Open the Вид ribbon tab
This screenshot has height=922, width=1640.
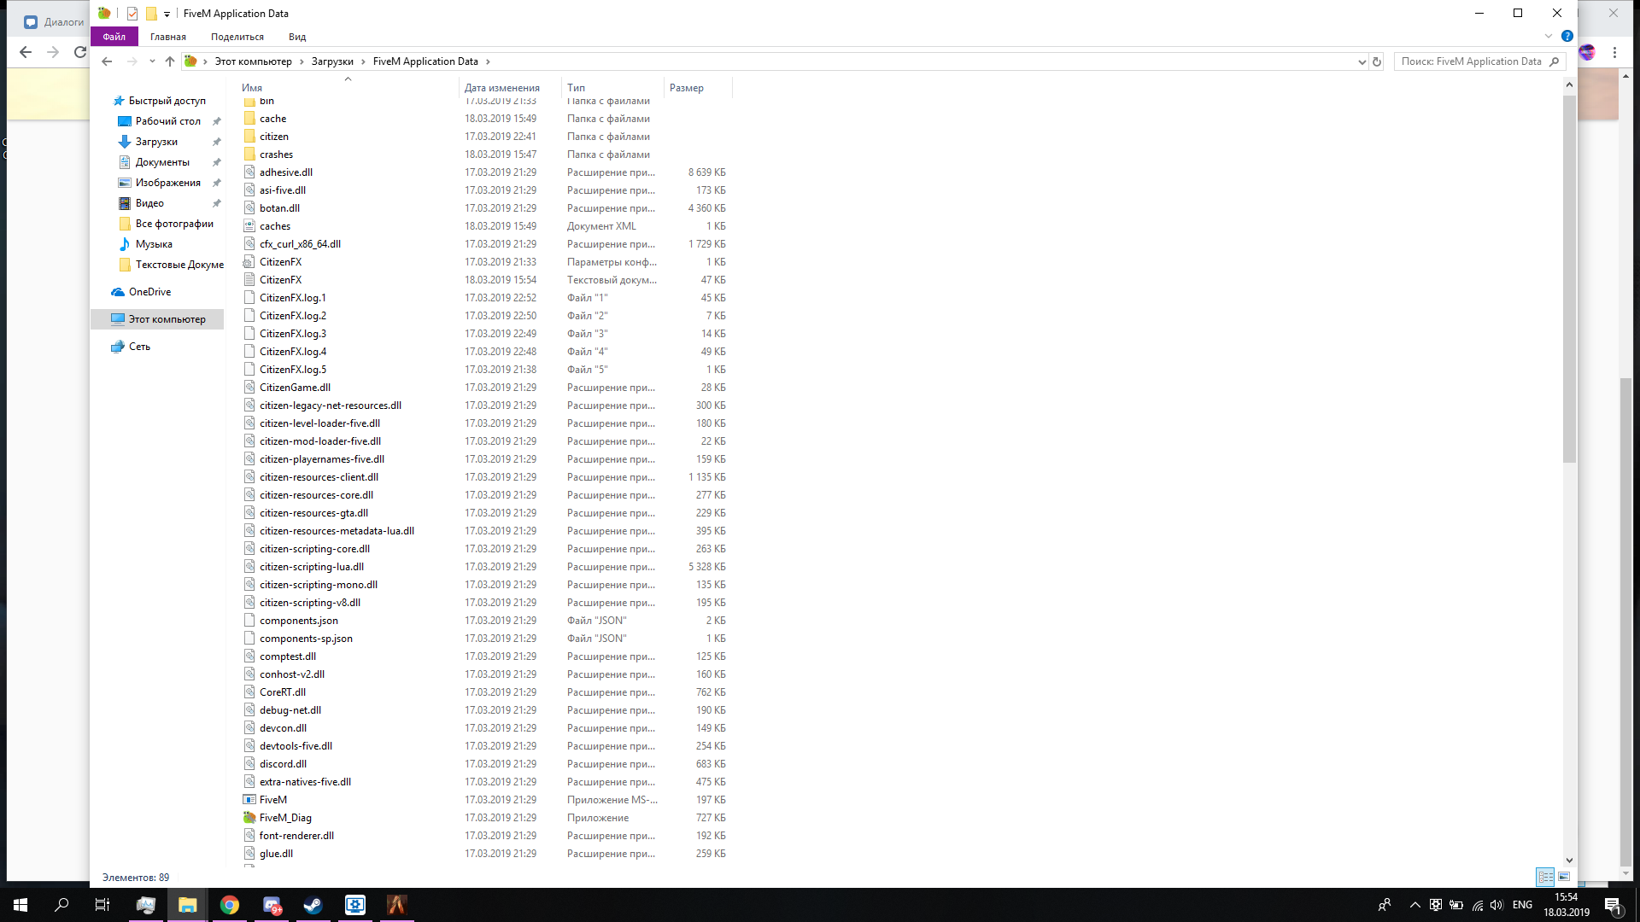[297, 37]
